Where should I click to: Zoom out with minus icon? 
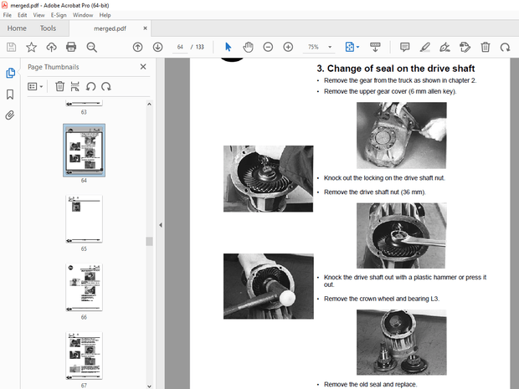(268, 47)
